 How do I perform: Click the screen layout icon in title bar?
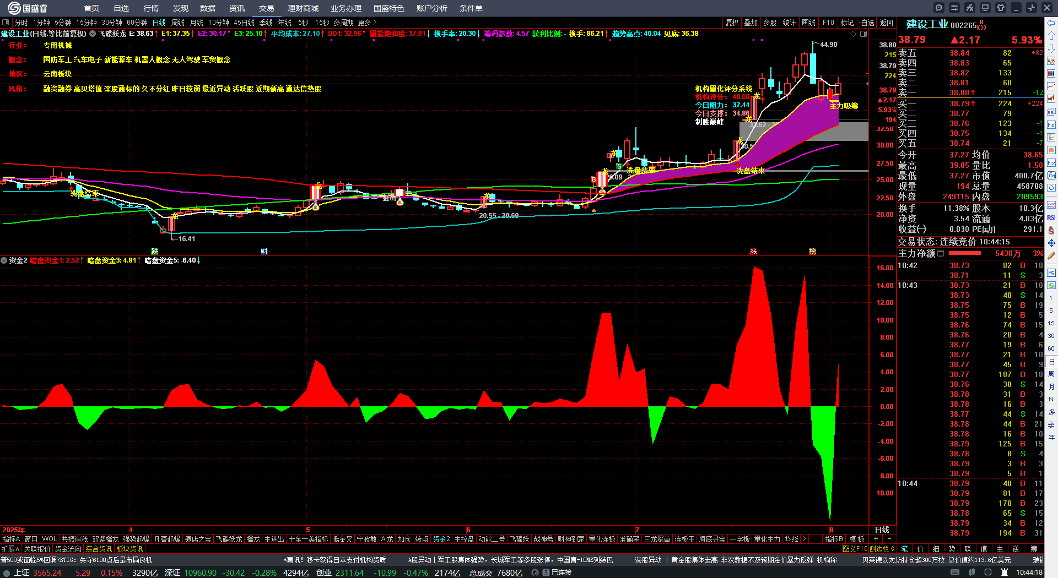point(985,8)
